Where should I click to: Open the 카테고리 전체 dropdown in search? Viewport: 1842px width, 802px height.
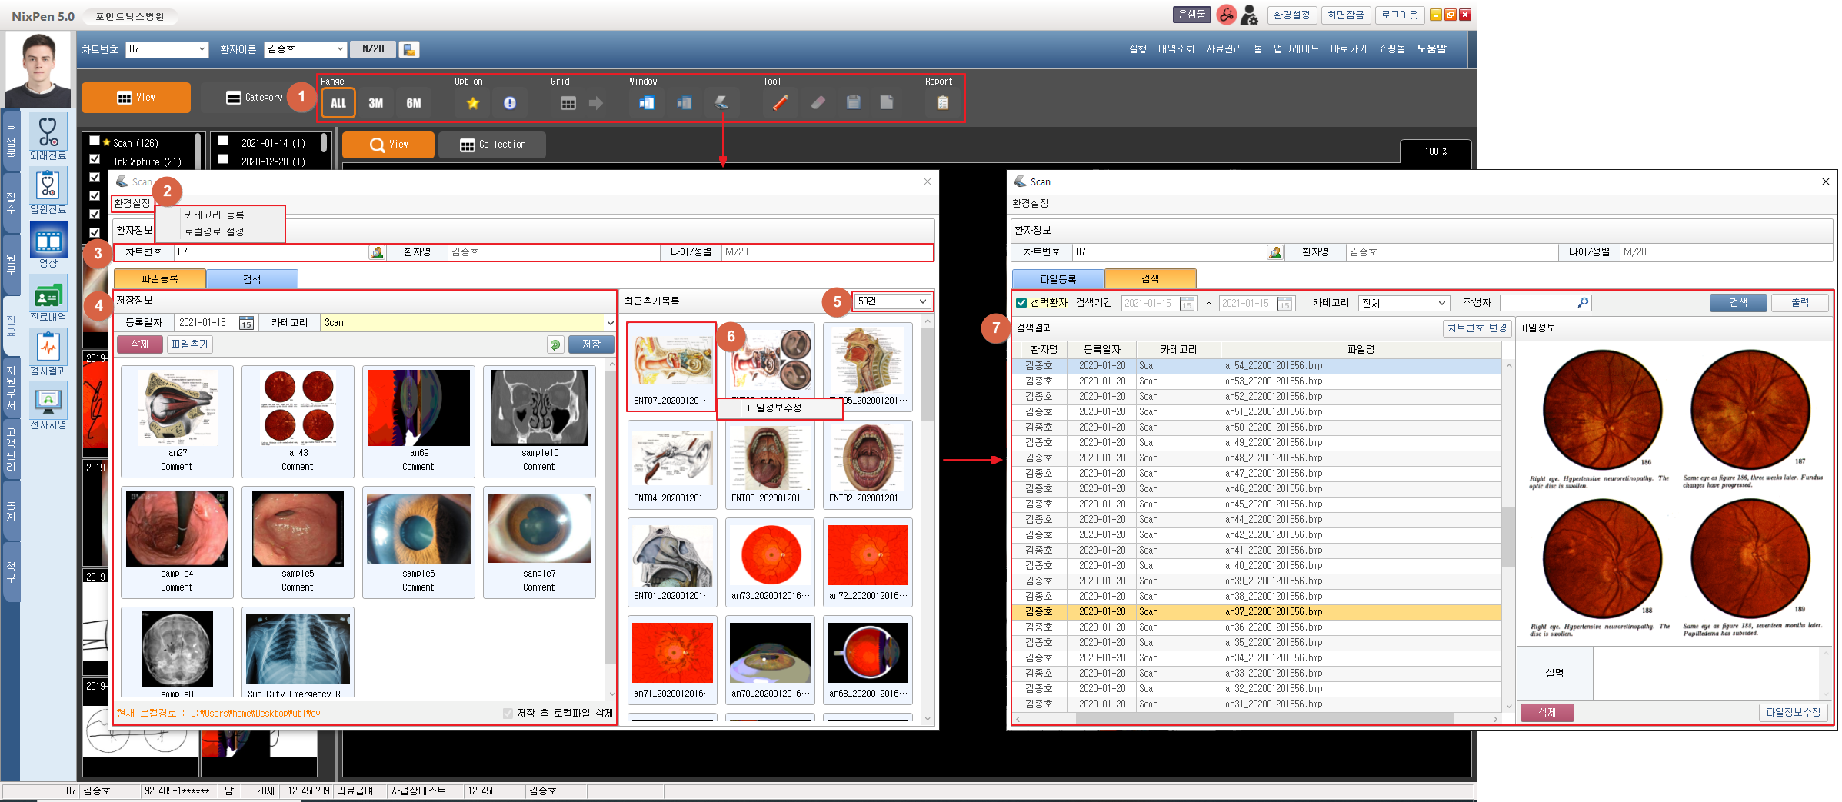1404,303
